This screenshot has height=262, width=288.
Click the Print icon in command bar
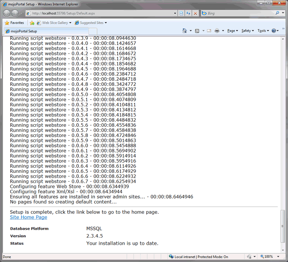(x=217, y=31)
